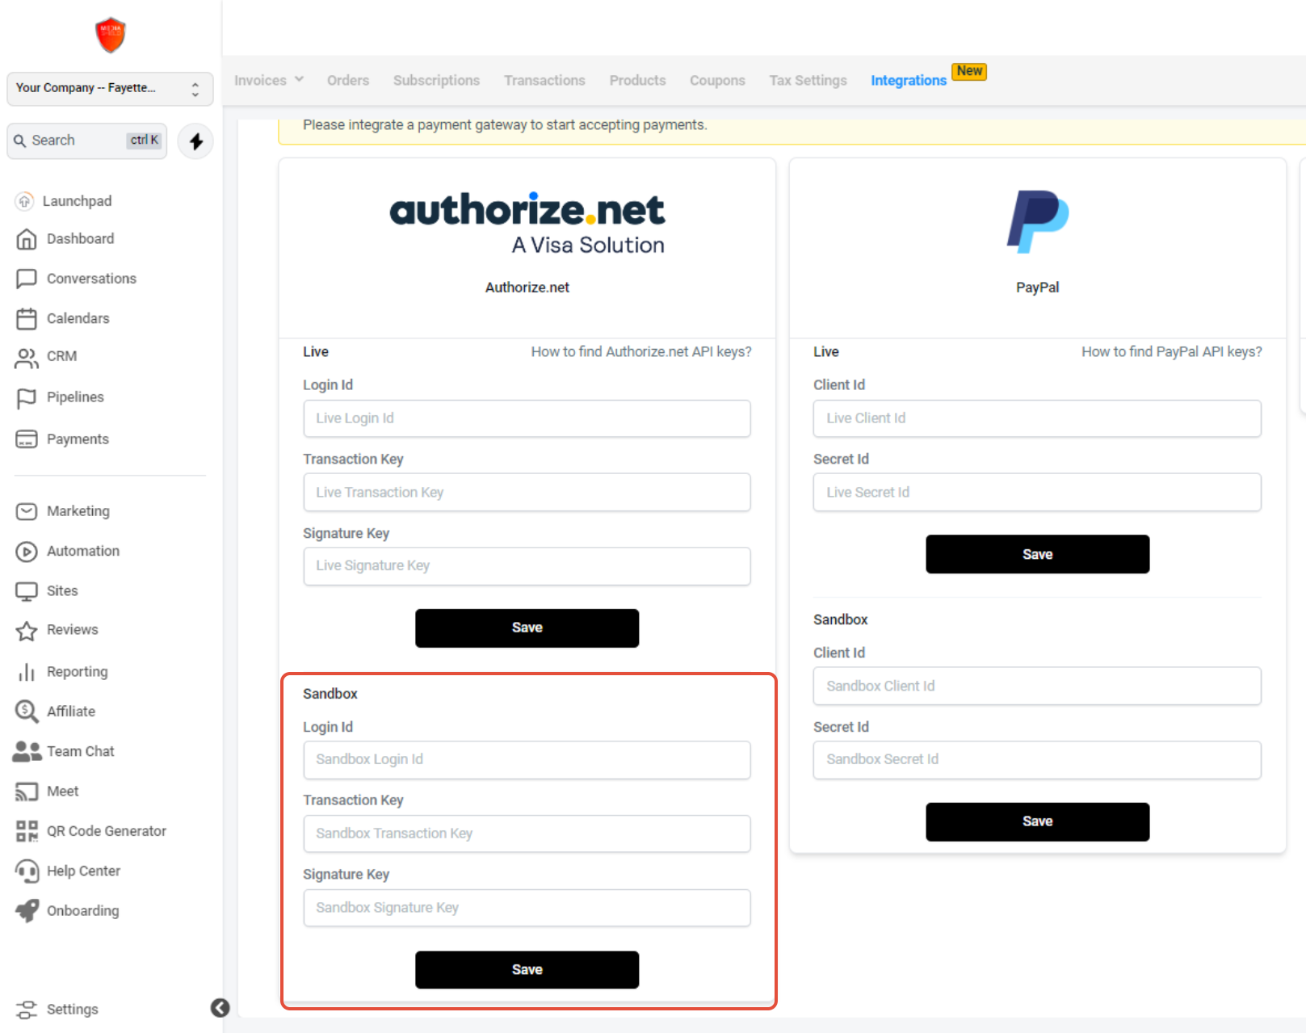Click the PayPal logo
This screenshot has width=1306, height=1033.
tap(1038, 221)
